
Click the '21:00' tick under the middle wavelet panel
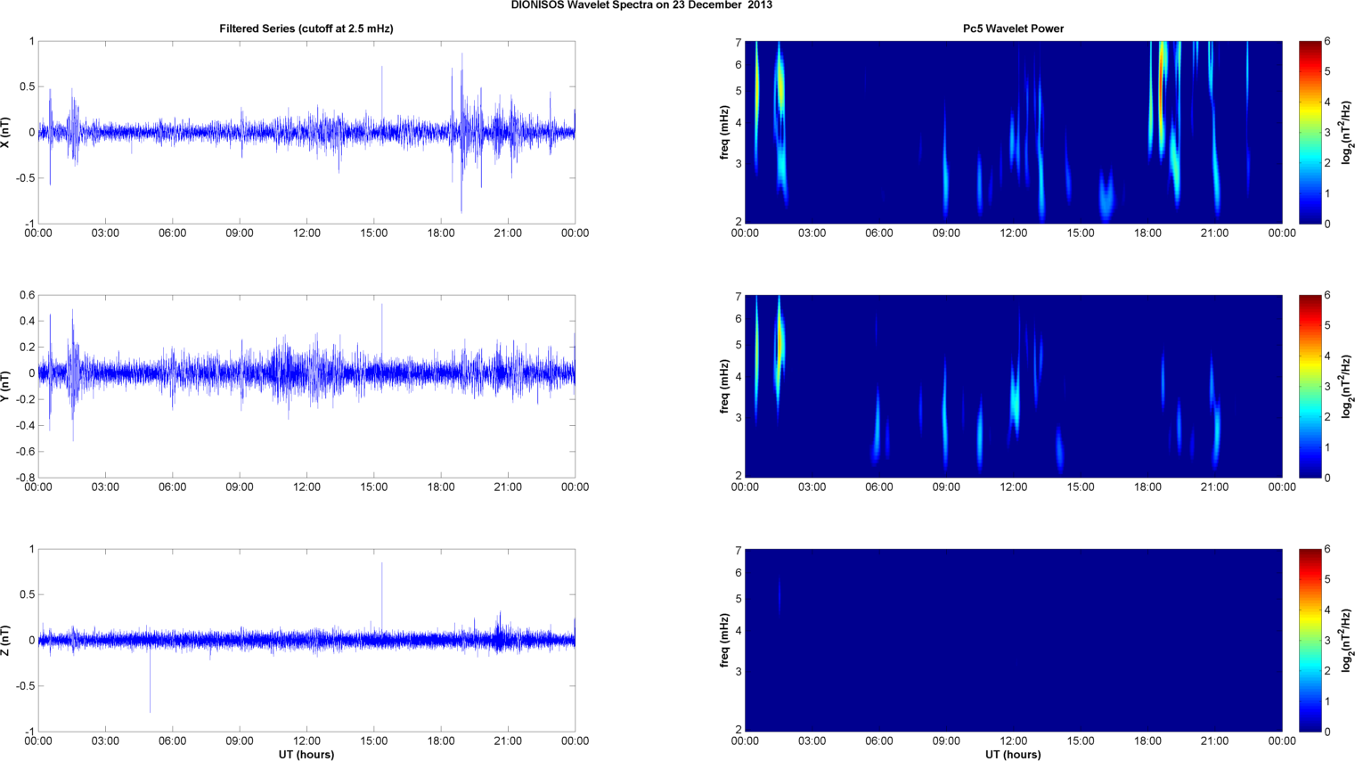(1215, 487)
